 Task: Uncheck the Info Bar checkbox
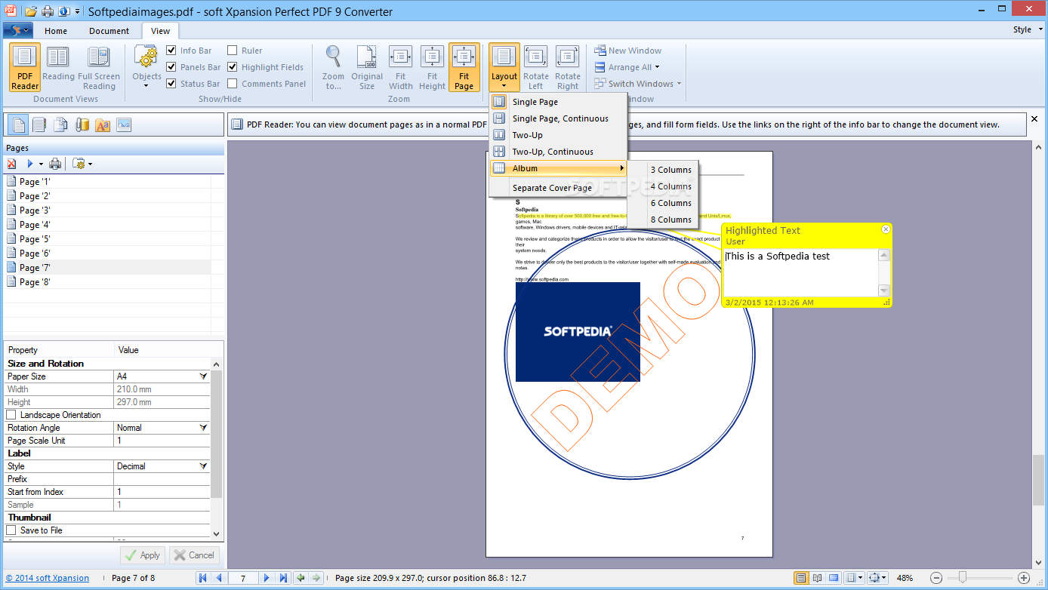click(x=171, y=51)
